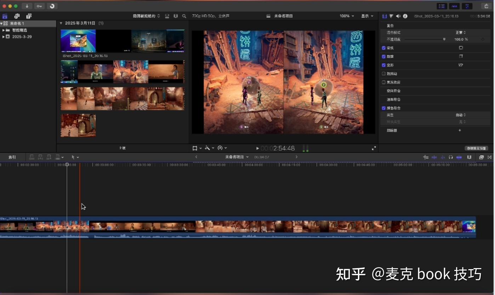
Task: Select the iShot clip in the timeline
Action: [x=238, y=227]
